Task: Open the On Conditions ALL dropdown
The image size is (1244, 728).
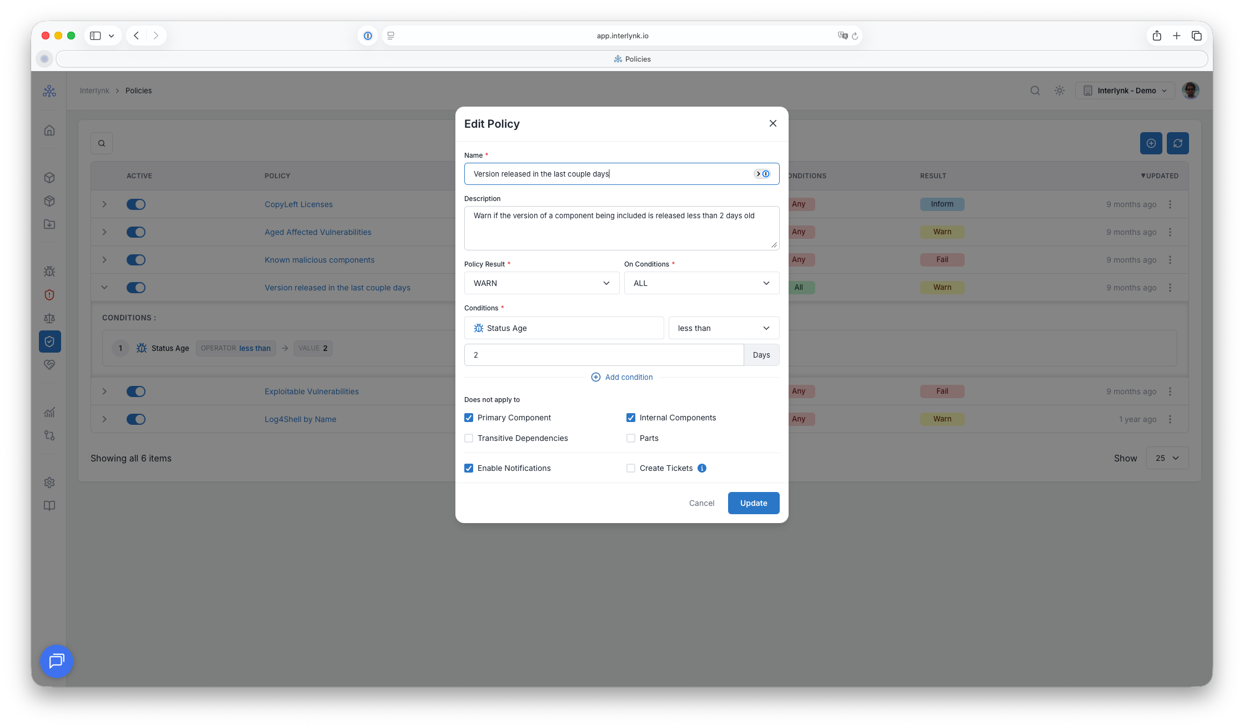Action: [701, 283]
